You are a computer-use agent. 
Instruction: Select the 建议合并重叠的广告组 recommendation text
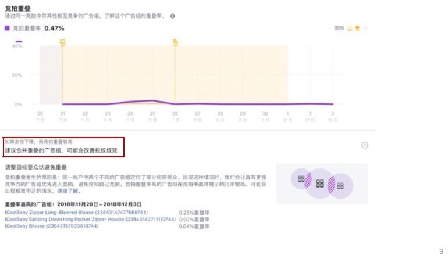point(63,150)
